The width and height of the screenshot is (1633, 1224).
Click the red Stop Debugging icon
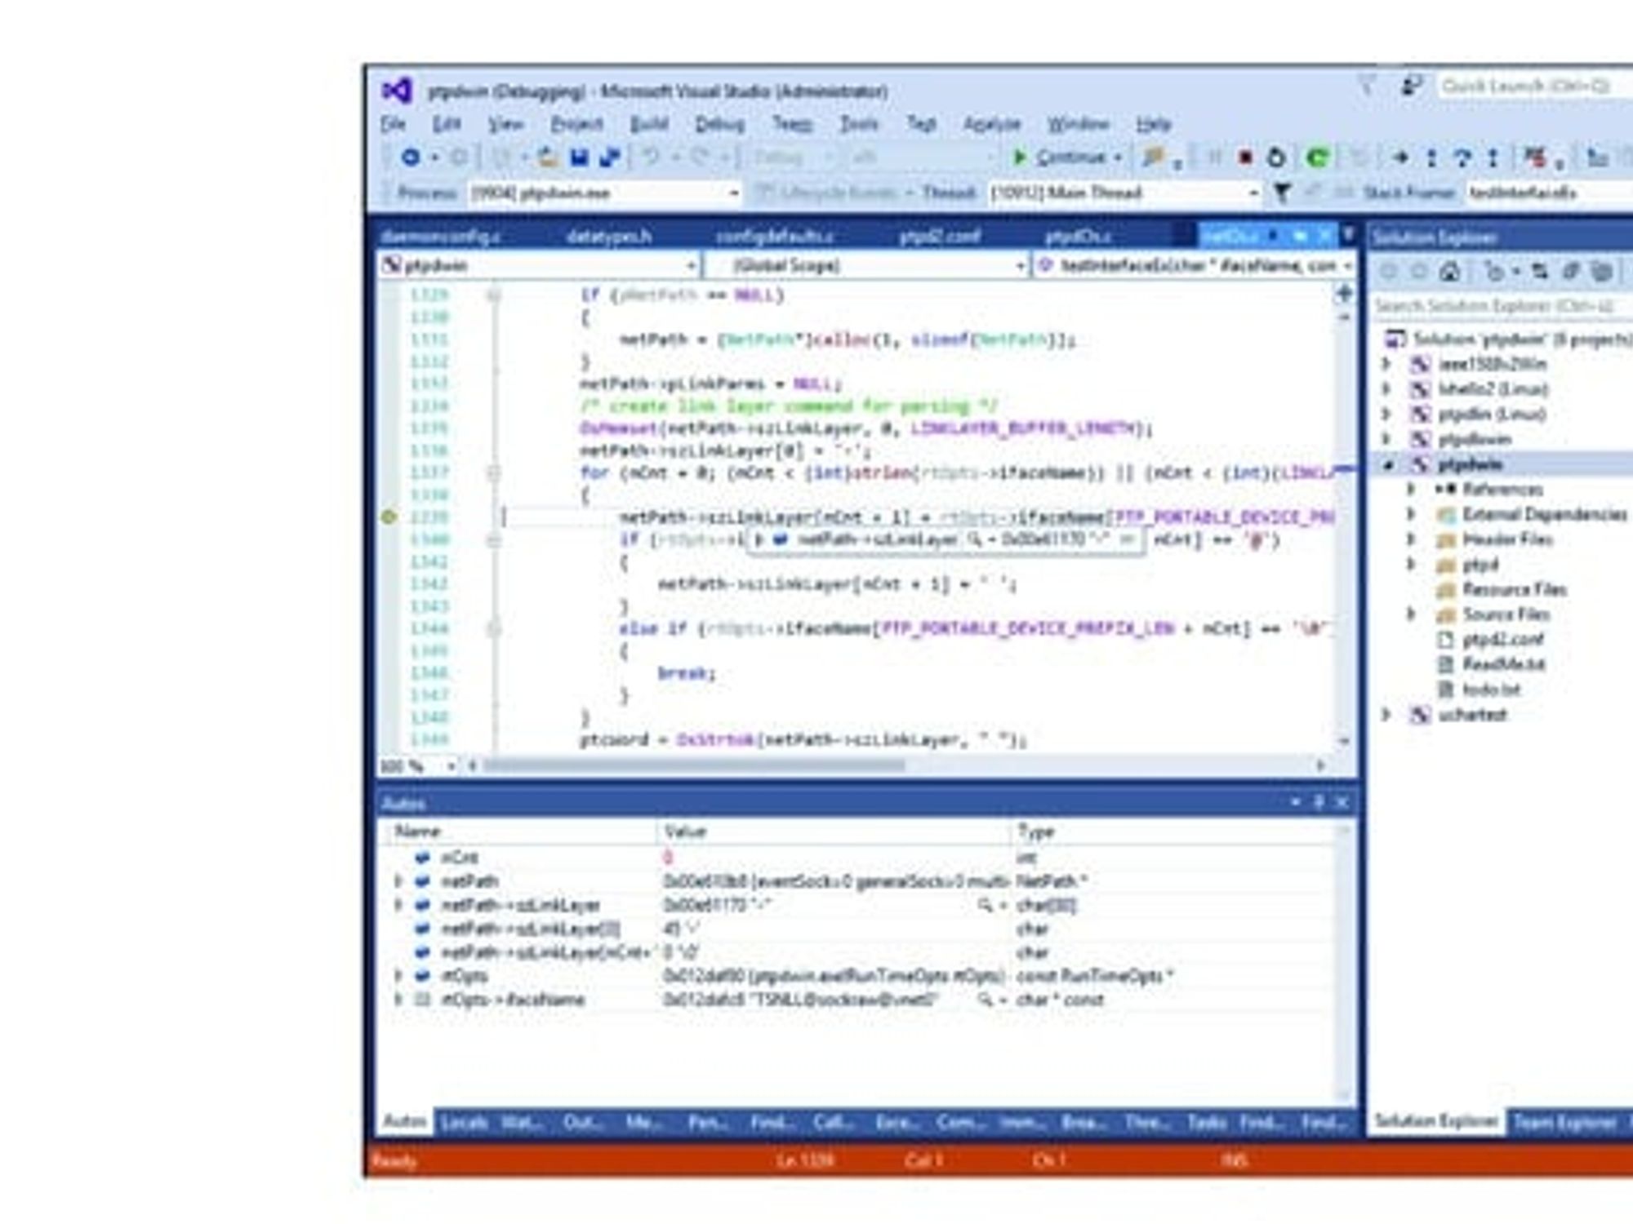[x=1245, y=157]
